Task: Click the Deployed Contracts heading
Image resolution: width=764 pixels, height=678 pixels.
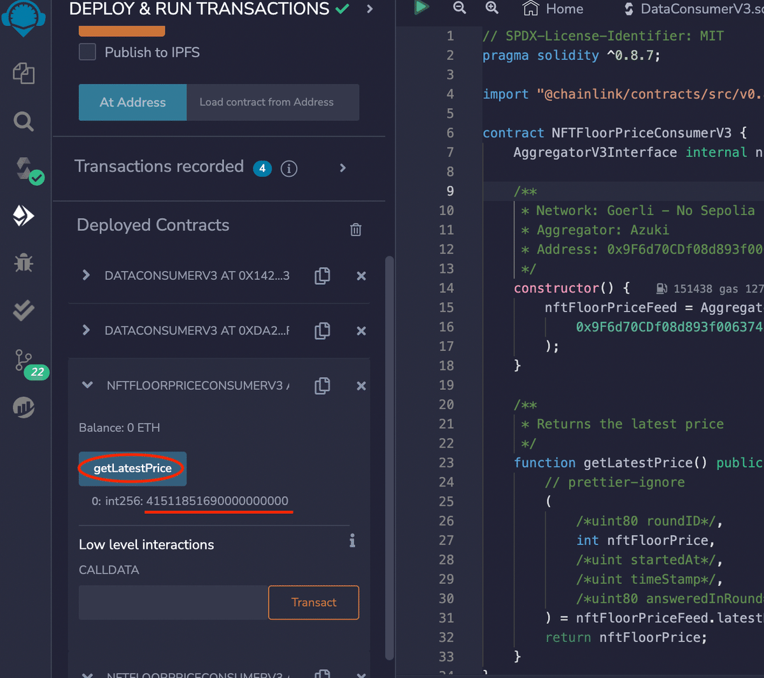Action: (x=153, y=225)
